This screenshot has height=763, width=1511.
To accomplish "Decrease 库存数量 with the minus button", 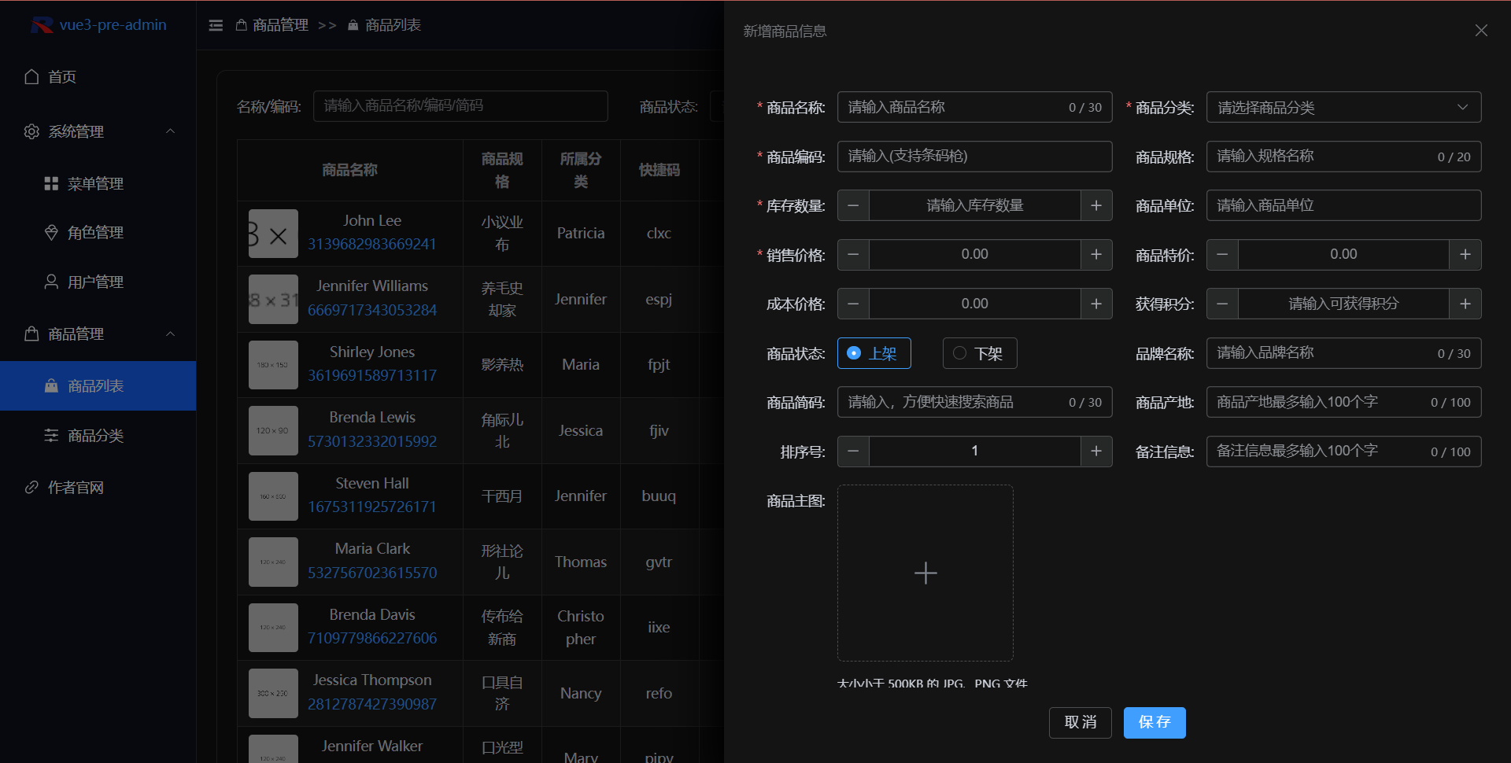I will point(853,205).
